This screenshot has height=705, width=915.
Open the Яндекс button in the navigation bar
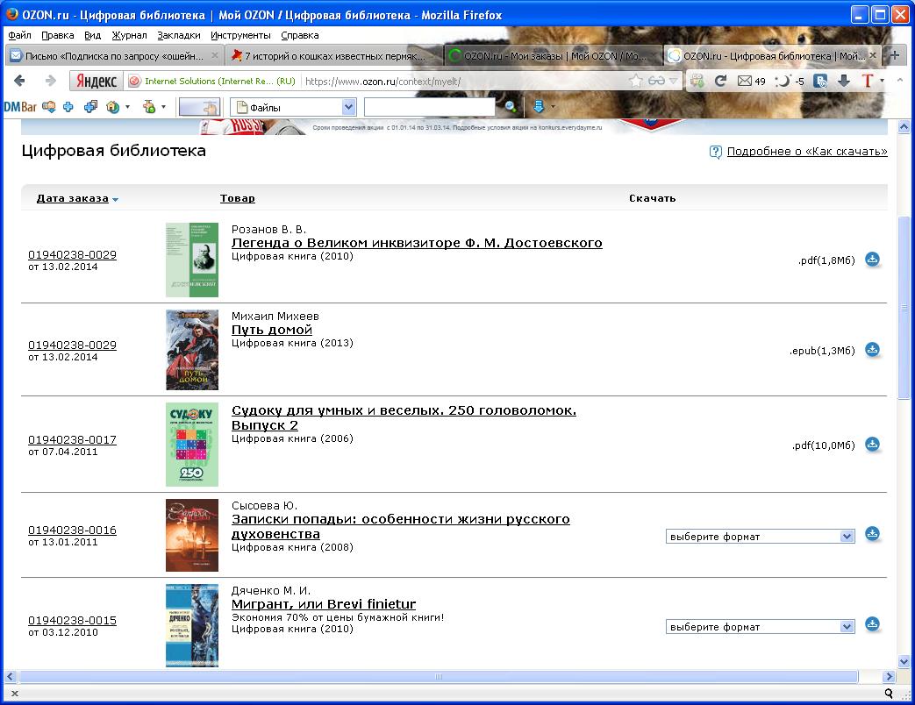pos(97,81)
